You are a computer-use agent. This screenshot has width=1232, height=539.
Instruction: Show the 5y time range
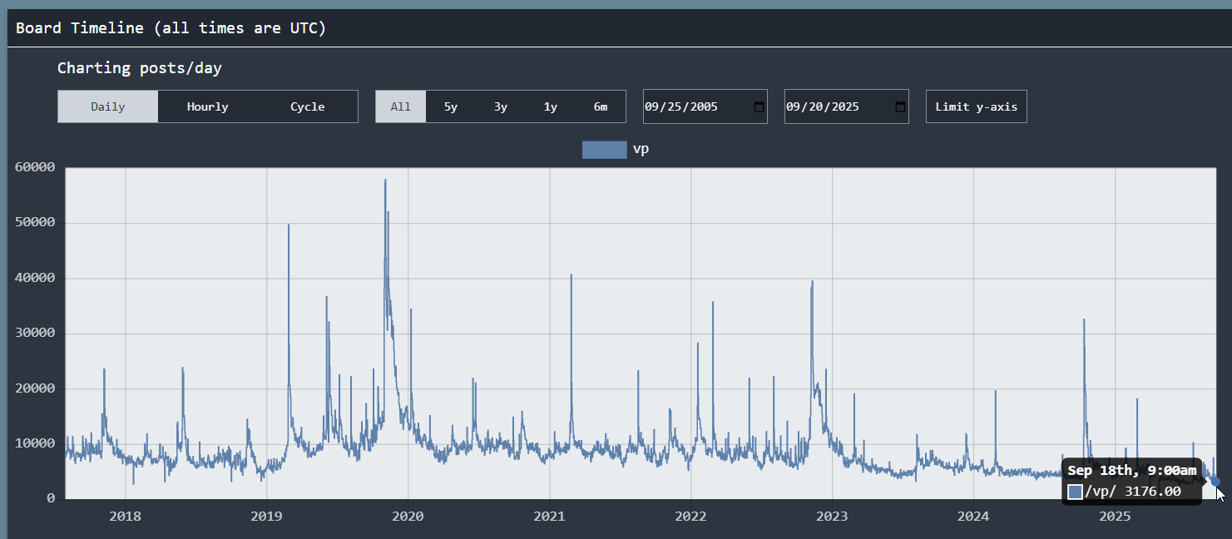(x=451, y=106)
